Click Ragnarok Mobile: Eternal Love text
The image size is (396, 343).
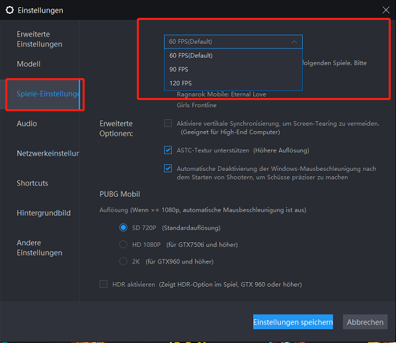point(221,94)
